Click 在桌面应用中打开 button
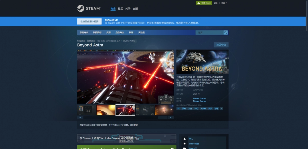 click(x=89, y=21)
